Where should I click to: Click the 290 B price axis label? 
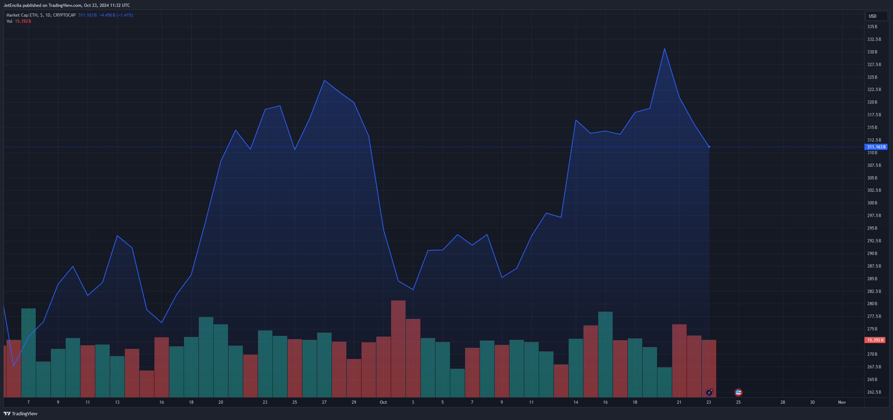click(x=872, y=254)
